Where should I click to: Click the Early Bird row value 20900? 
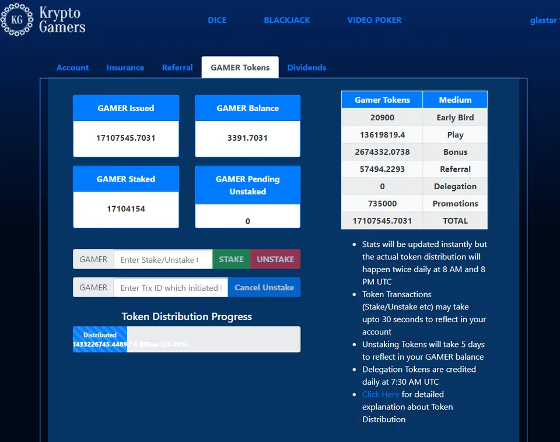click(x=382, y=117)
